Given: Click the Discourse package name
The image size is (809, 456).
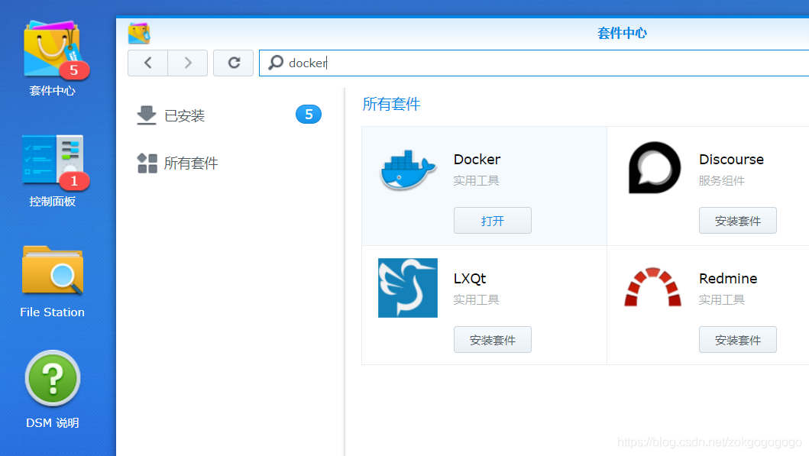Looking at the screenshot, I should pyautogui.click(x=731, y=160).
